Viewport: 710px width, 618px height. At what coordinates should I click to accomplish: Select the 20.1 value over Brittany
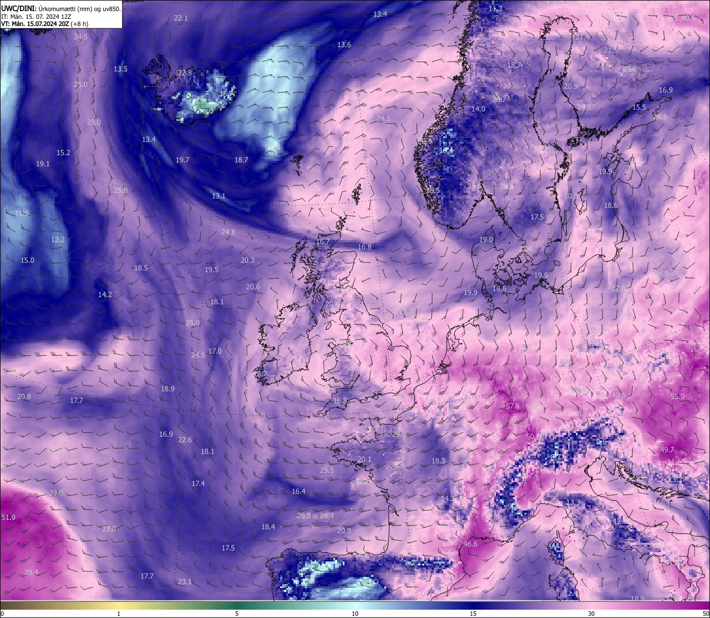coord(364,459)
